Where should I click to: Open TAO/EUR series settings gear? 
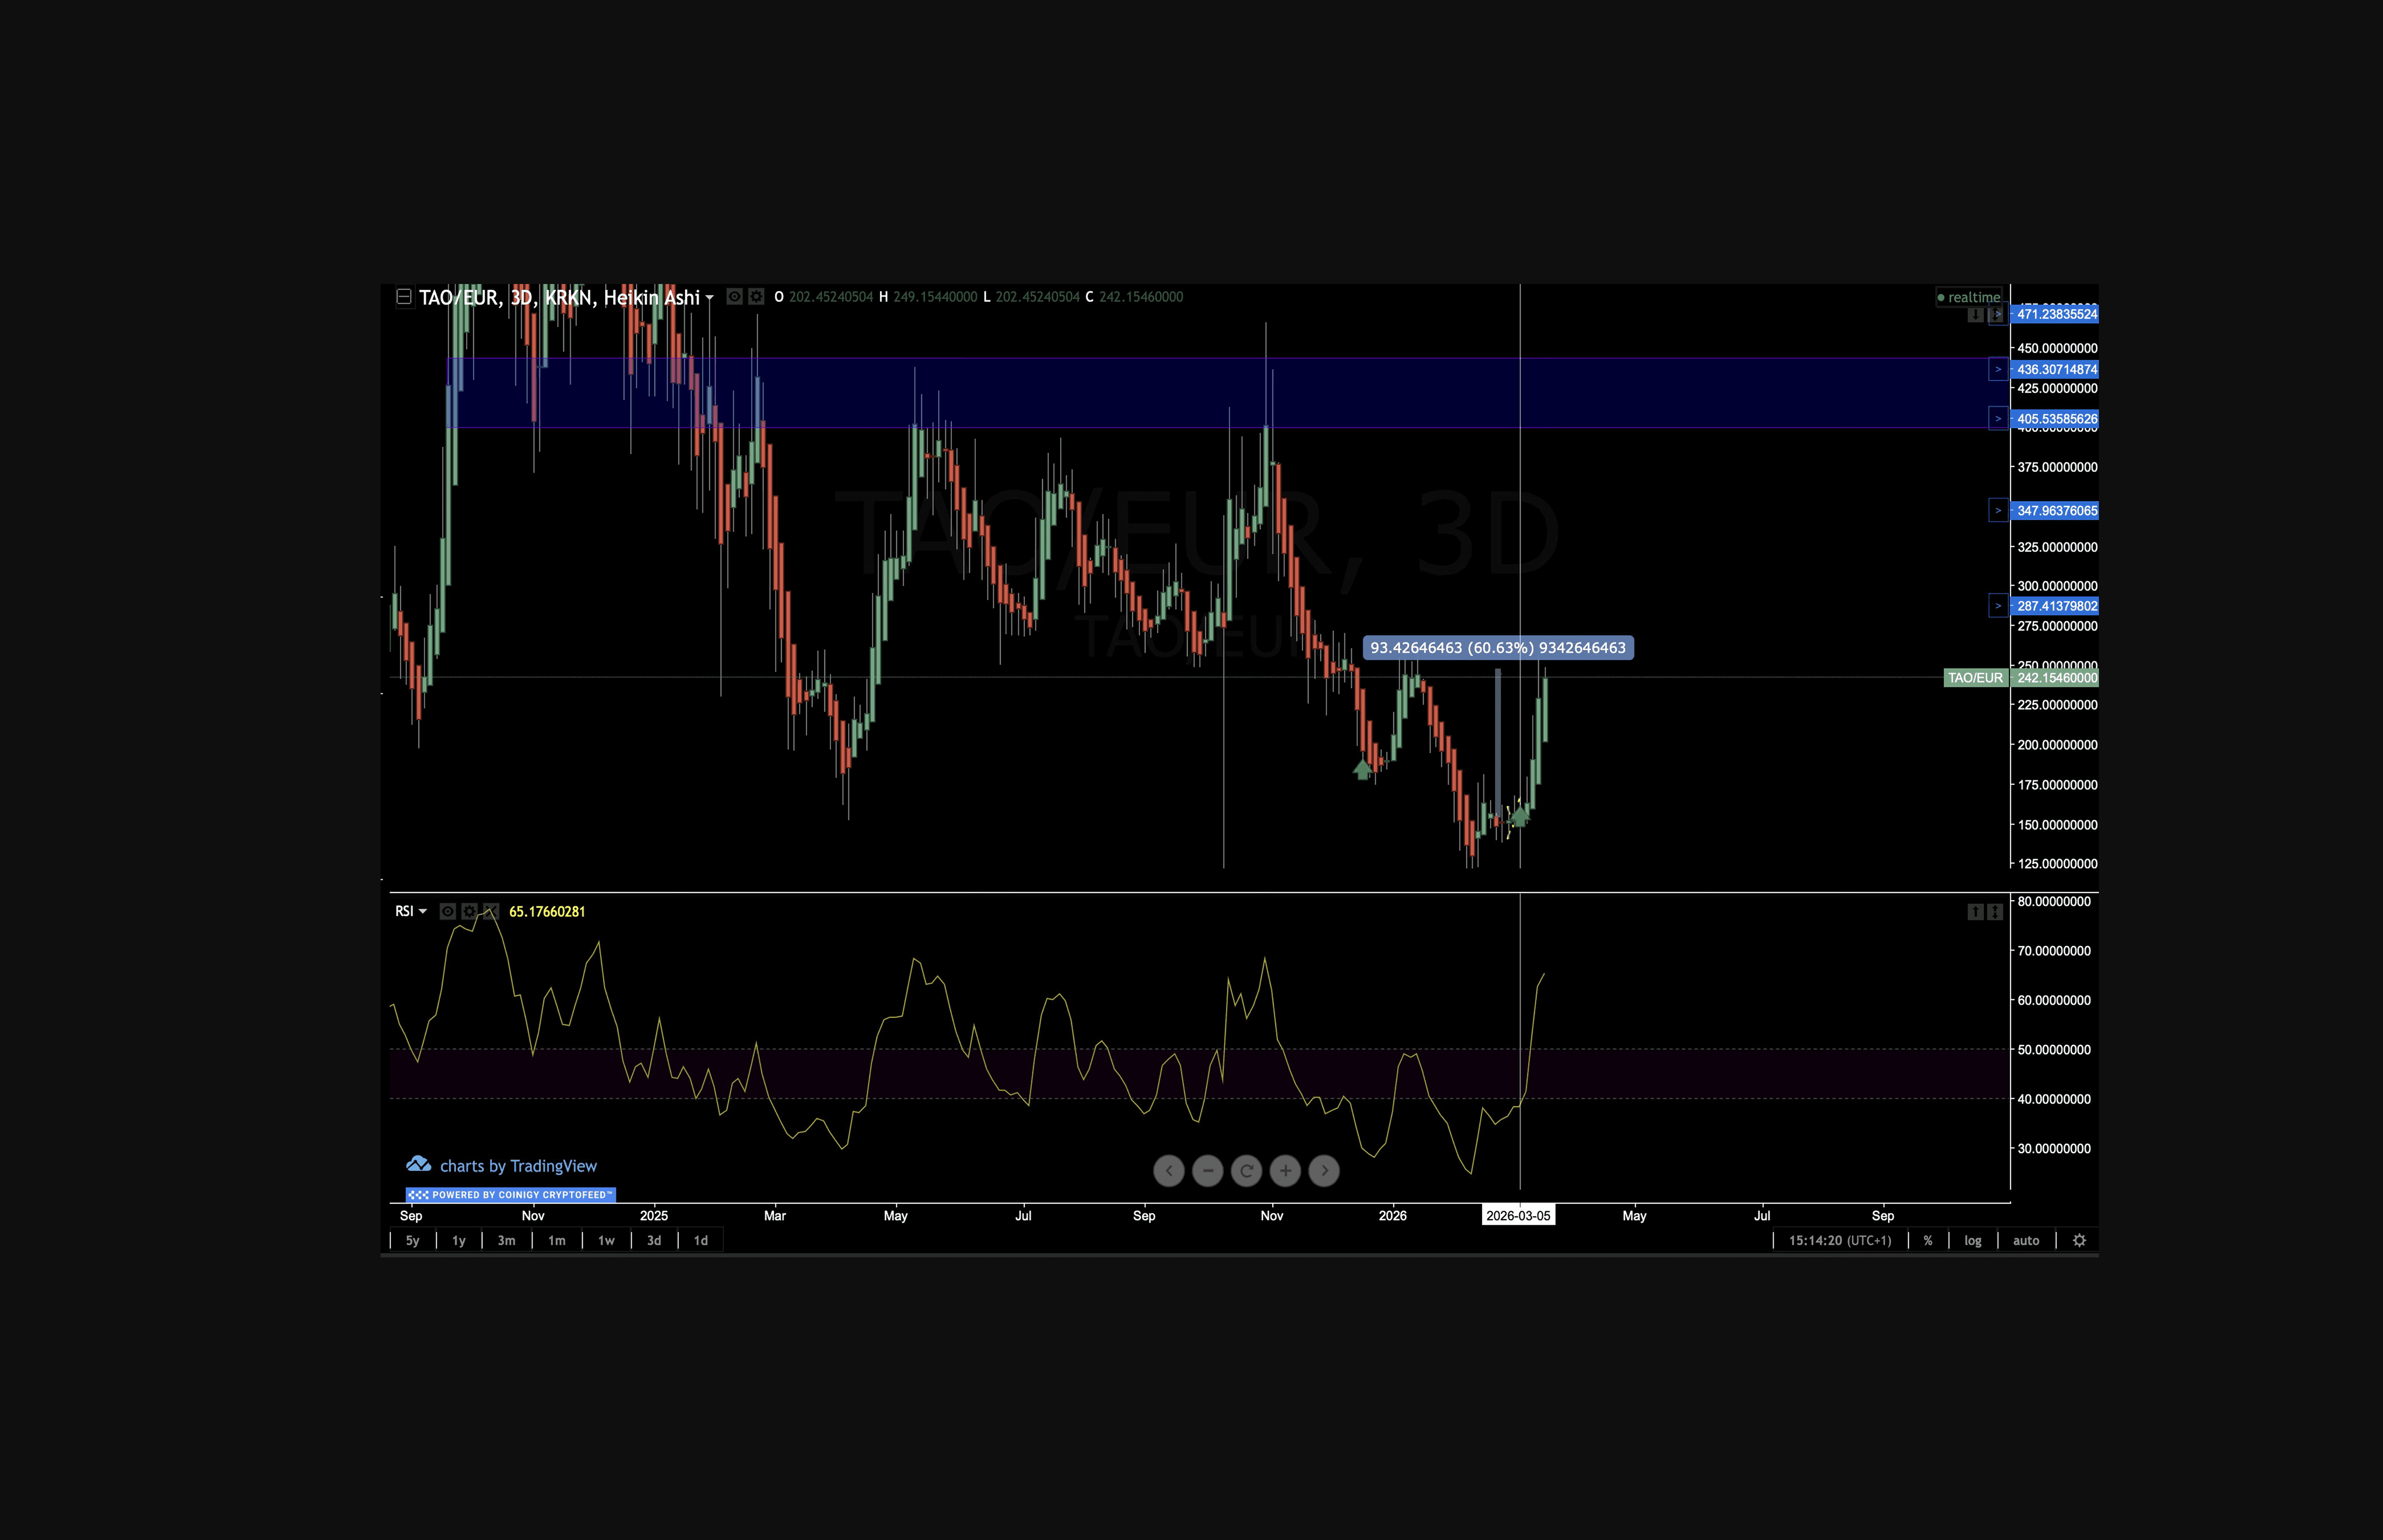point(756,297)
